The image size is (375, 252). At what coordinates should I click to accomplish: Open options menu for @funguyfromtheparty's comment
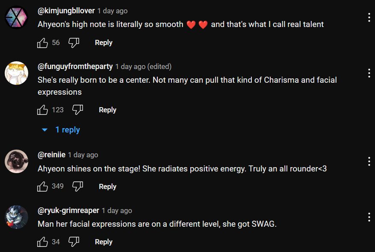[369, 73]
